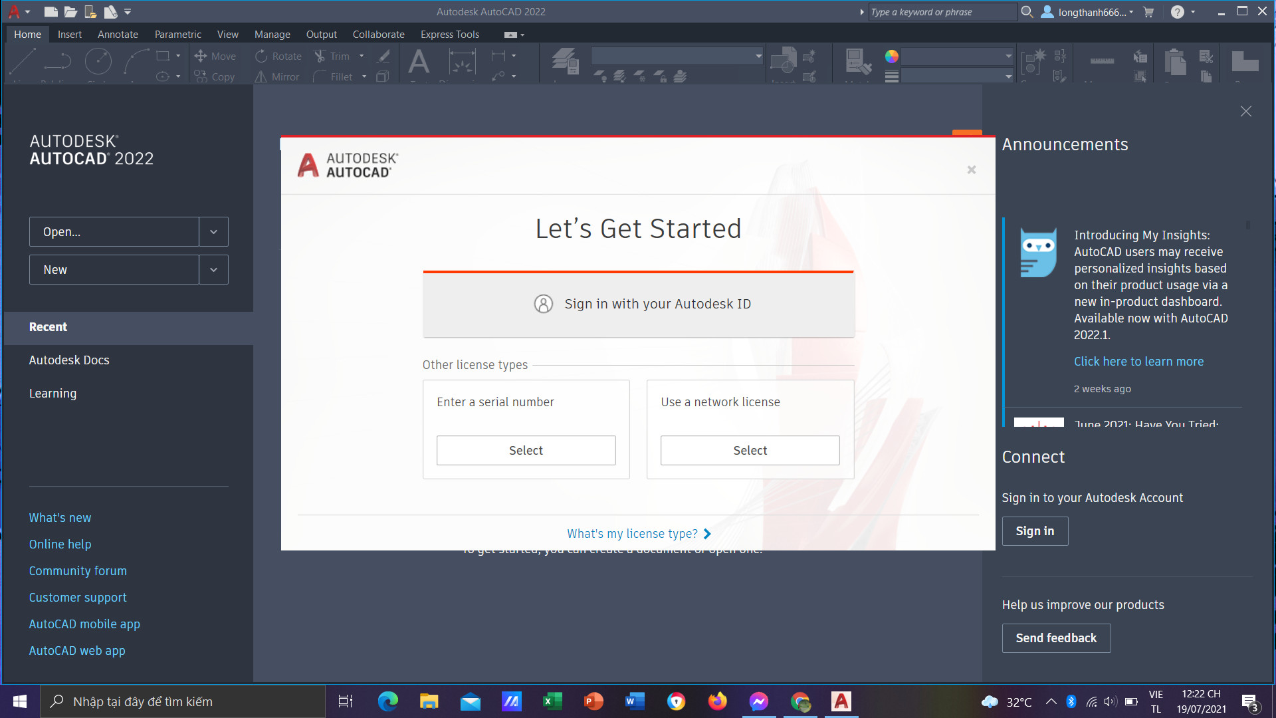Expand the Open... dropdown arrow

coord(213,232)
